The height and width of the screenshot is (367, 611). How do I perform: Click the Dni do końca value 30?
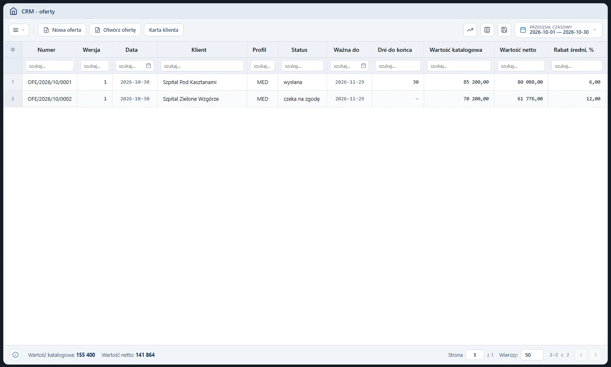point(415,82)
